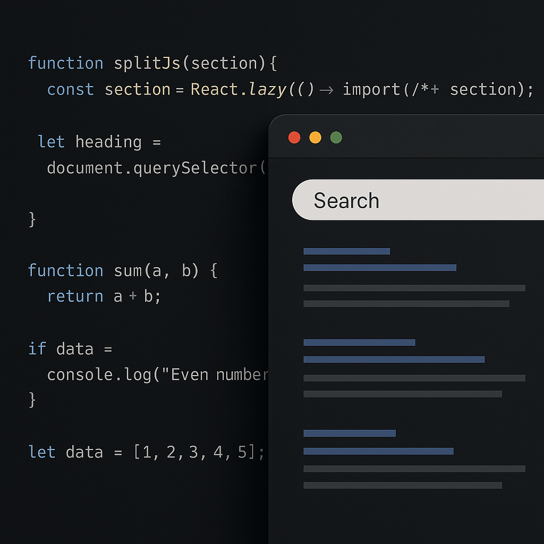Click the gray progress-style bar under first result
Viewport: 544px width, 544px height.
tap(414, 288)
